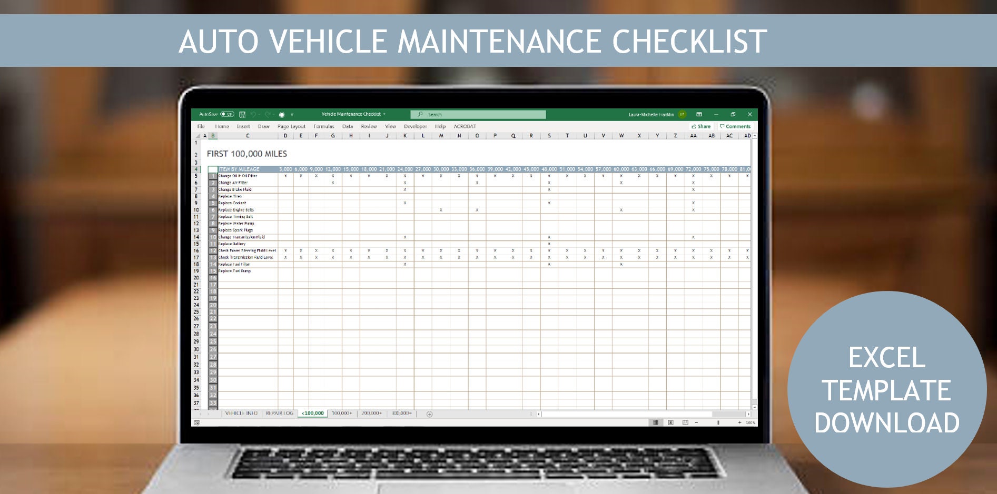Screen dimensions: 997x494
Task: Open the Comments panel
Action: point(735,126)
